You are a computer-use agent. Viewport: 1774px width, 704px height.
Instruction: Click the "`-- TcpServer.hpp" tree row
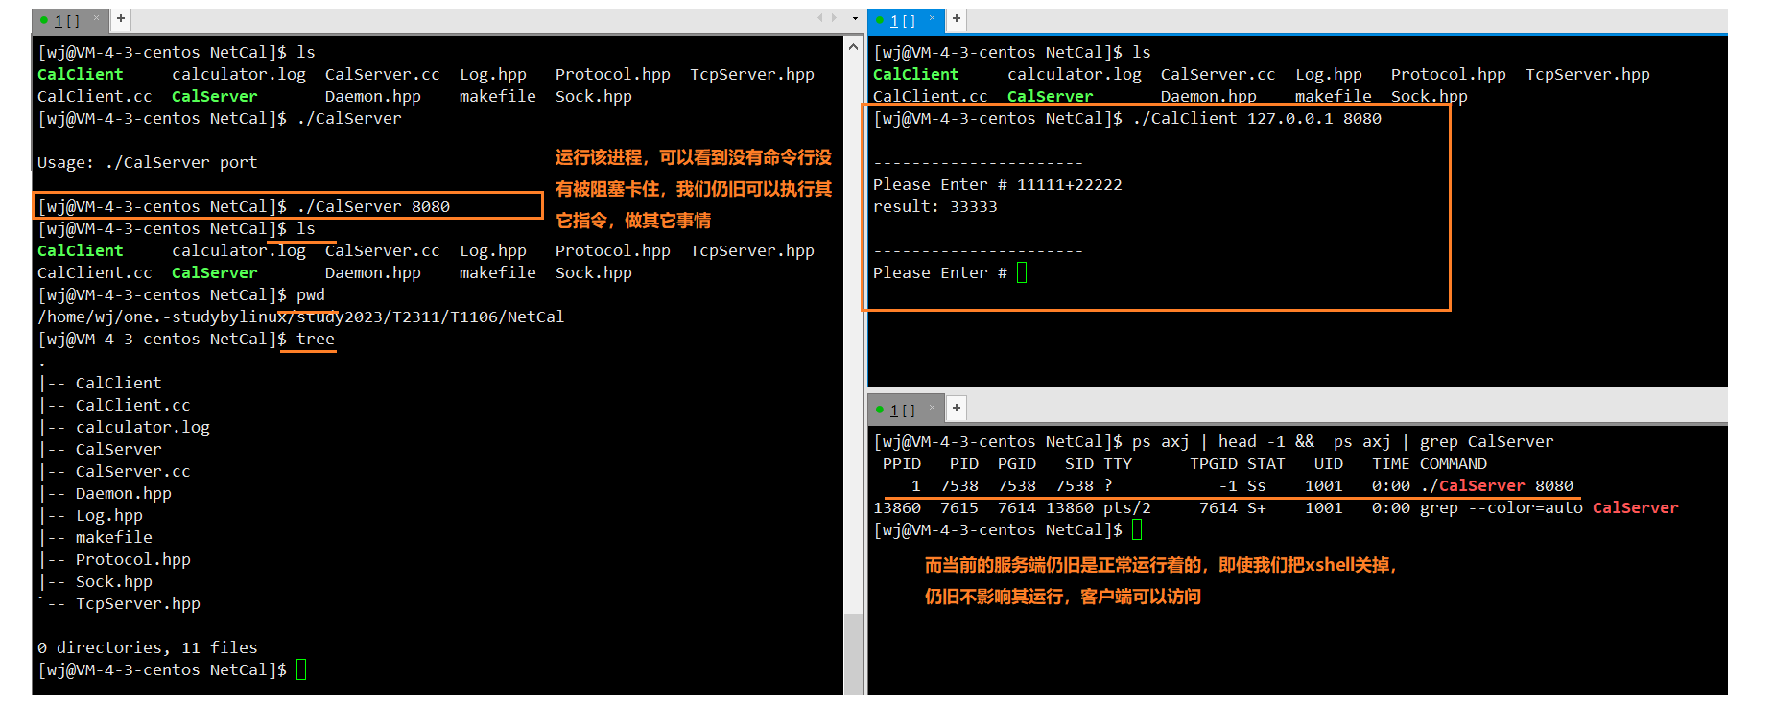tap(119, 603)
